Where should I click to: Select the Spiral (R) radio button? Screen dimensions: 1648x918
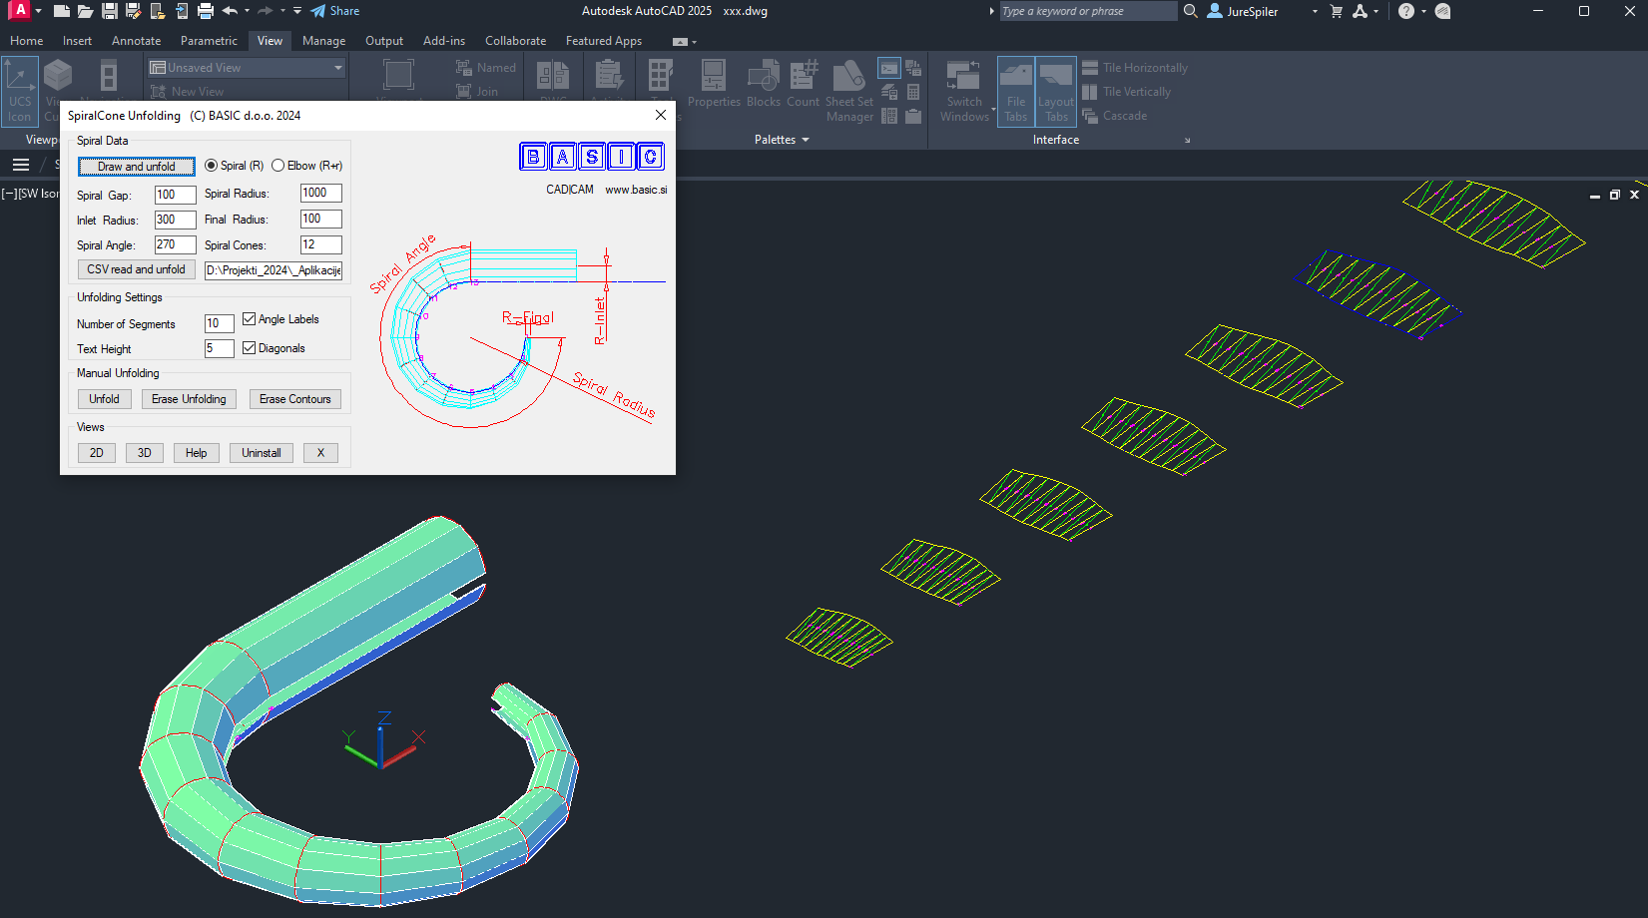[212, 166]
